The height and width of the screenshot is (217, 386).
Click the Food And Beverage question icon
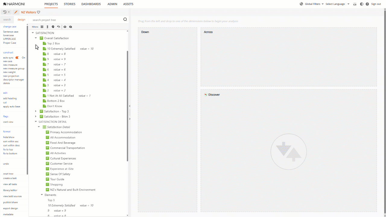[47, 143]
